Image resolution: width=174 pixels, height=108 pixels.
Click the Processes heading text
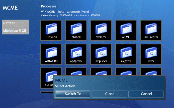(49, 6)
